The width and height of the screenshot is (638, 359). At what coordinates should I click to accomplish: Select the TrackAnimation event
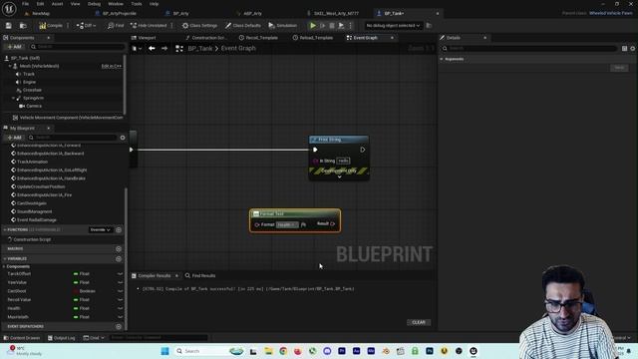click(32, 162)
